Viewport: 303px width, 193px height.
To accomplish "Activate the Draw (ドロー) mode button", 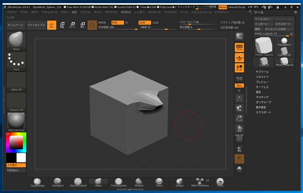I will coord(52,25).
